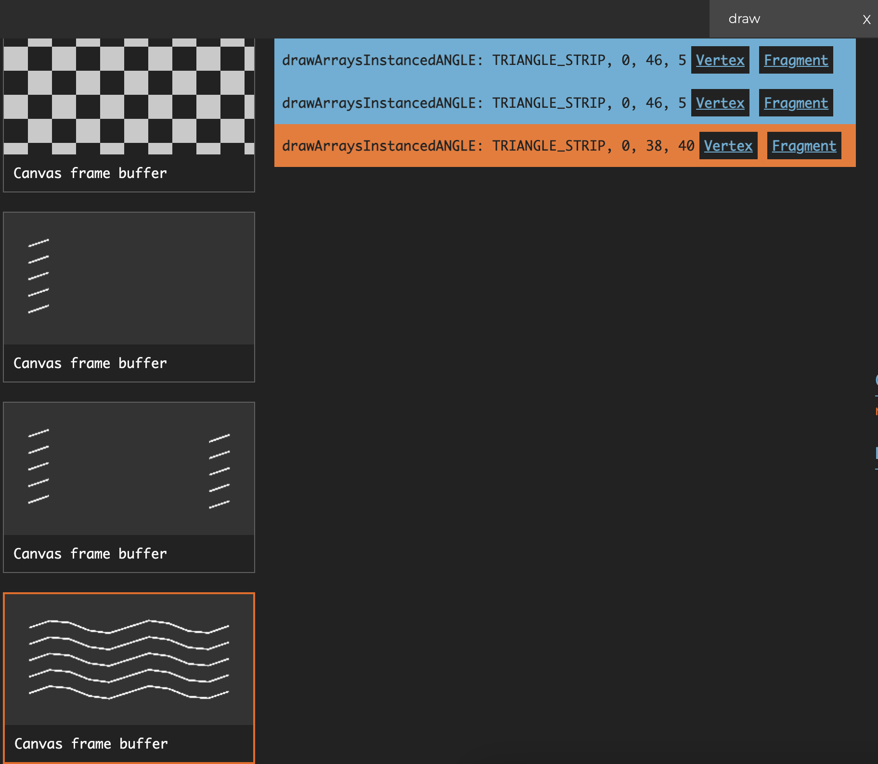Clear the search field with the X icon

(x=866, y=20)
